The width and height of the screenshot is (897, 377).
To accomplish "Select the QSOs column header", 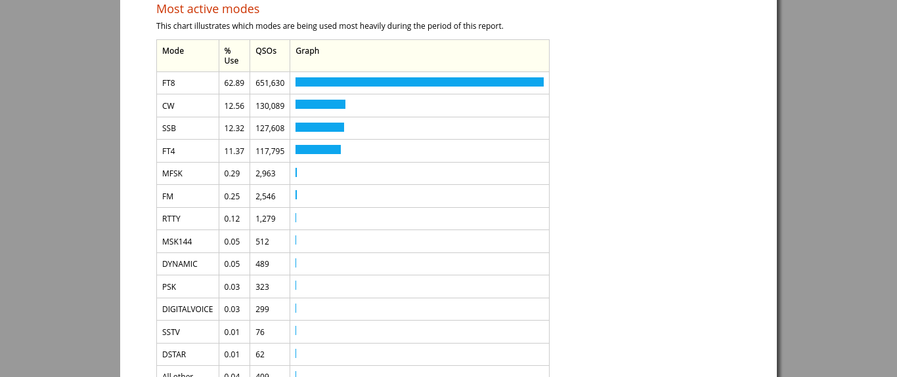I will click(x=266, y=51).
